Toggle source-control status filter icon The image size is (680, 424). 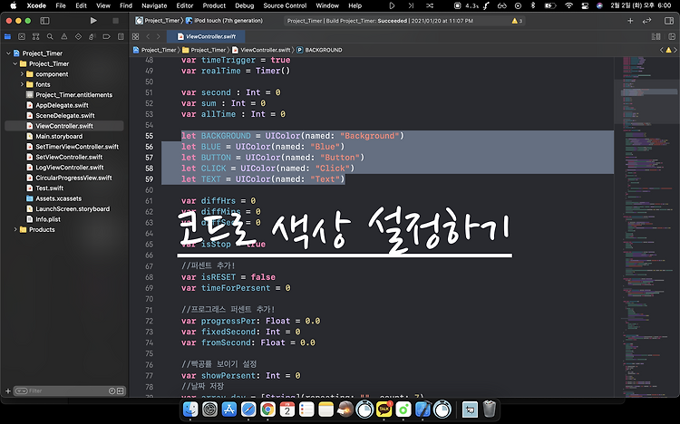(120, 391)
